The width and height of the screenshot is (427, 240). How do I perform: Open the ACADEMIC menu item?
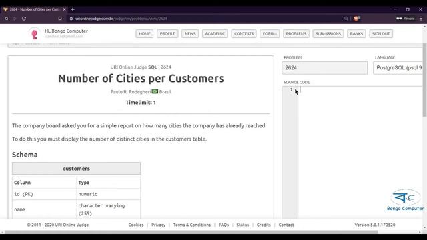[x=215, y=34]
